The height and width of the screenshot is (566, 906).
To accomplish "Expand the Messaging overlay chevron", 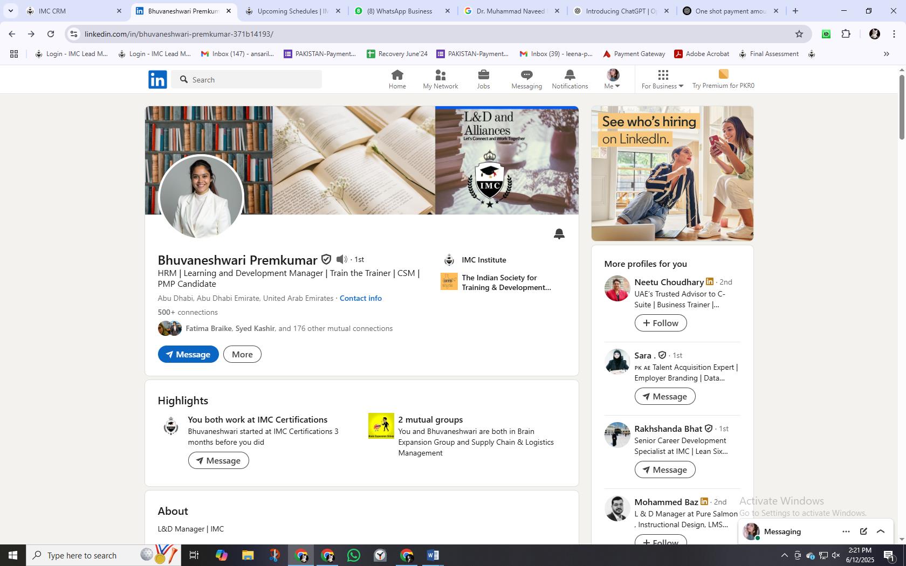I will [881, 532].
